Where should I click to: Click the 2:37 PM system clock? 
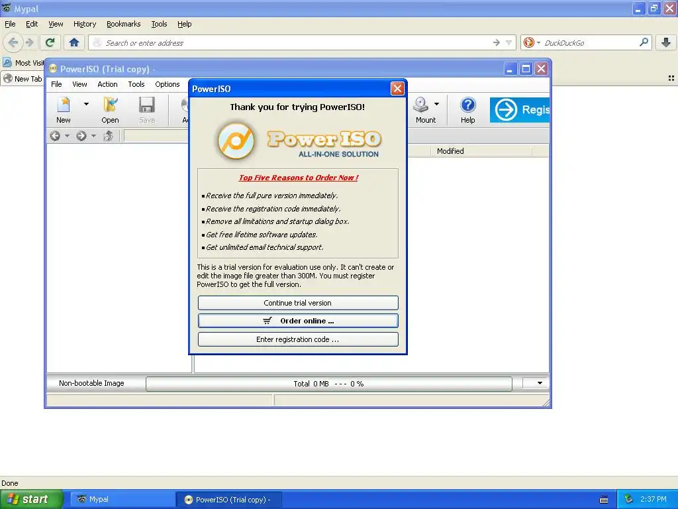(654, 500)
